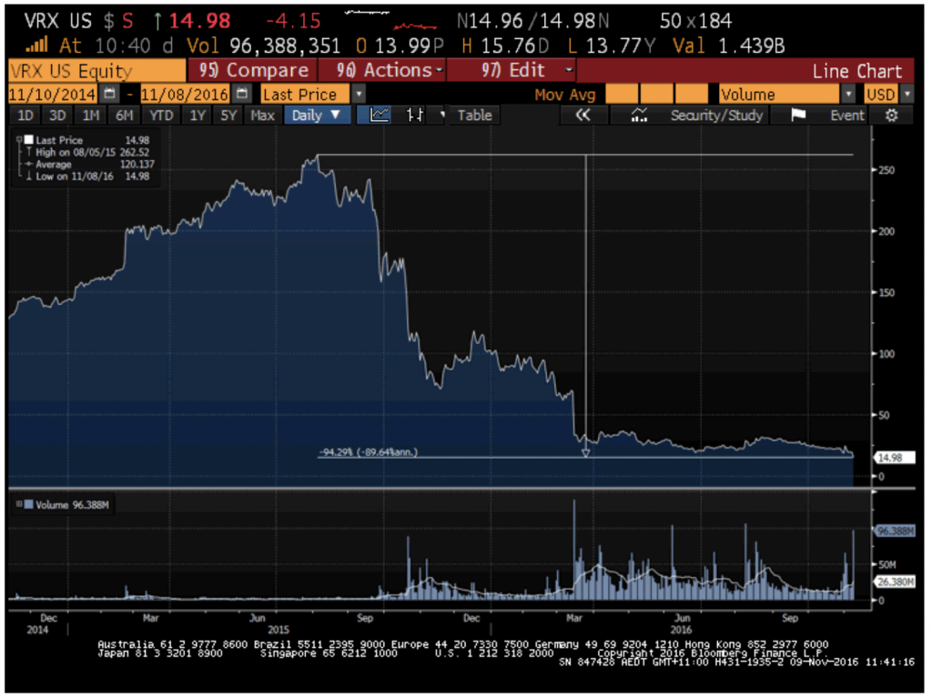Click the L 13.77Y low value
This screenshot has width=932, height=699.
click(x=611, y=46)
